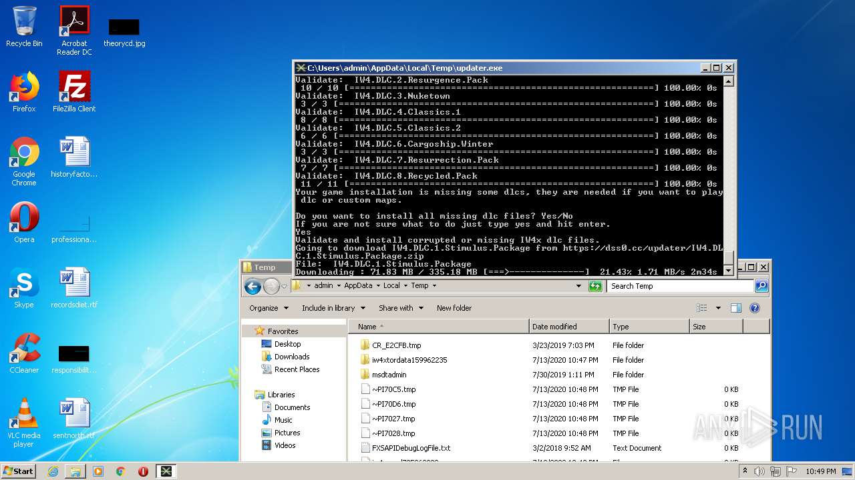Image resolution: width=855 pixels, height=480 pixels.
Task: Click the search magnifier in Explorer
Action: (761, 286)
